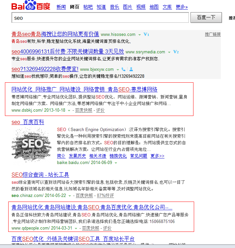Screen dimensions: 235x248
Task: Open the 百度SEO优化 百度站长平台 result title
Action: click(x=73, y=239)
